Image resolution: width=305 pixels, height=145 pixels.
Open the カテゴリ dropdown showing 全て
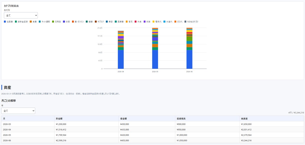click(x=21, y=15)
